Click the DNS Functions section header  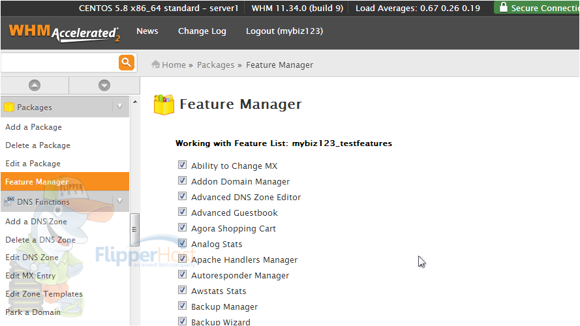tap(65, 201)
